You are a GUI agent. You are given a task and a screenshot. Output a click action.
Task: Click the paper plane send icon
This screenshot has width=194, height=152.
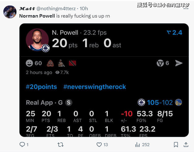179,63
